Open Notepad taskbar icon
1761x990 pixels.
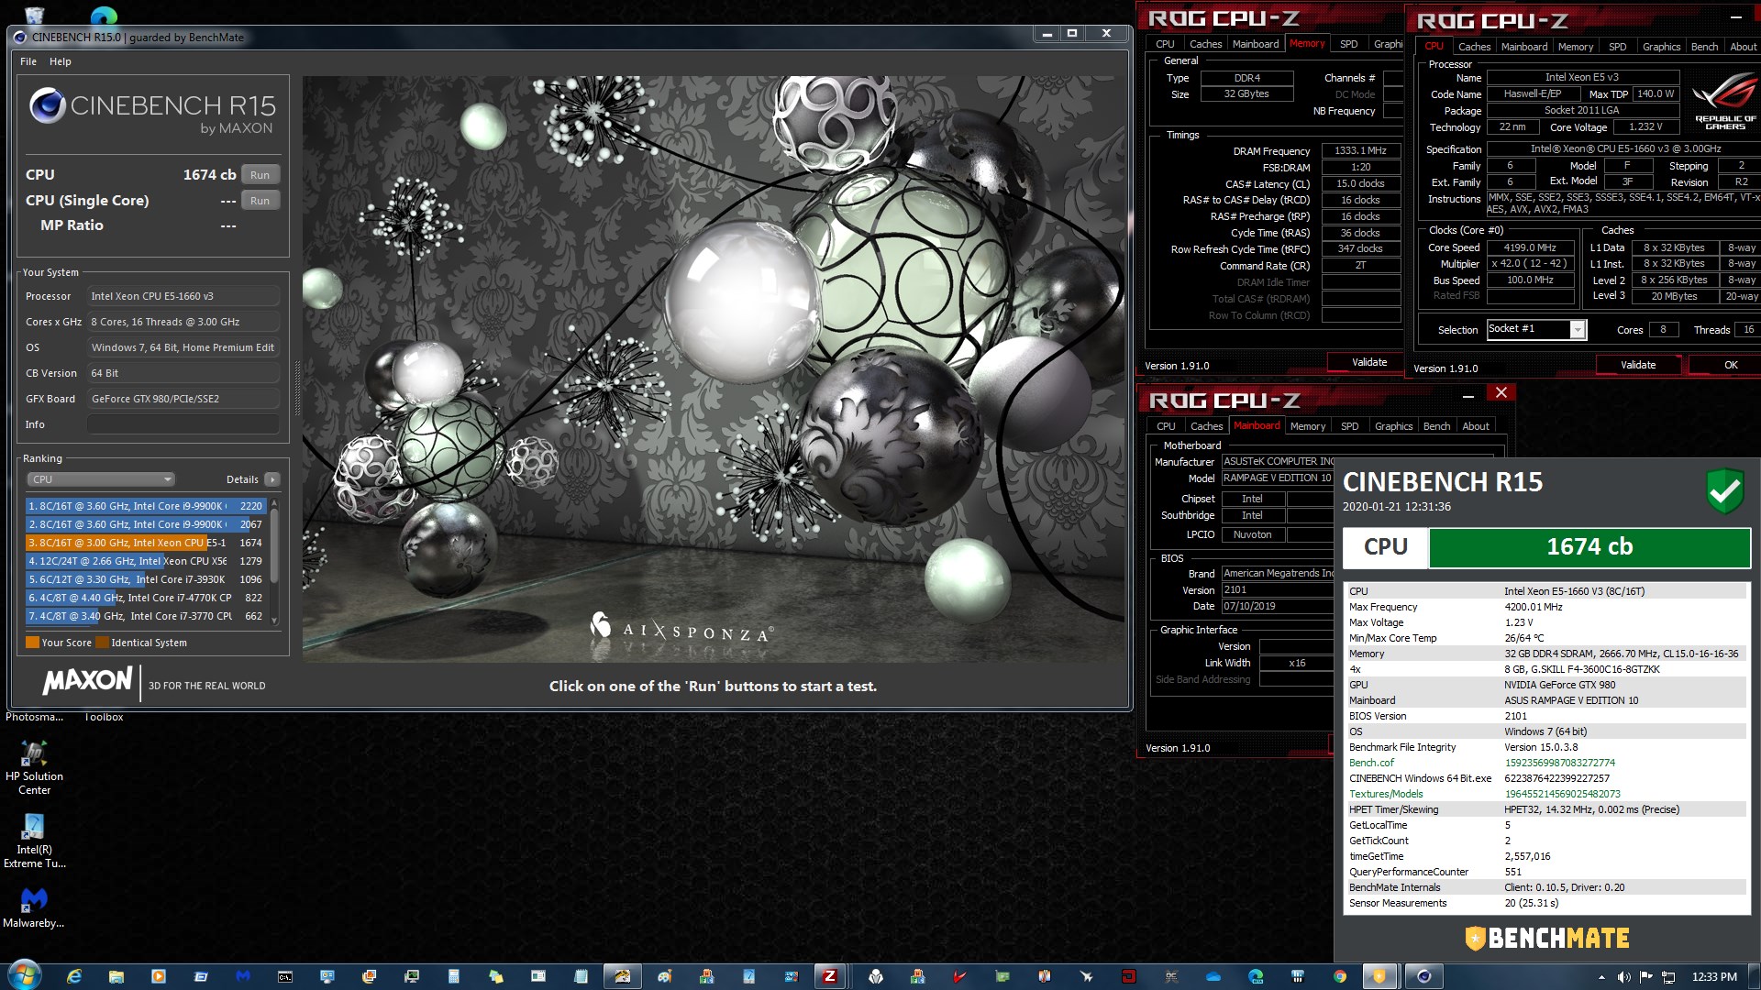pyautogui.click(x=581, y=976)
